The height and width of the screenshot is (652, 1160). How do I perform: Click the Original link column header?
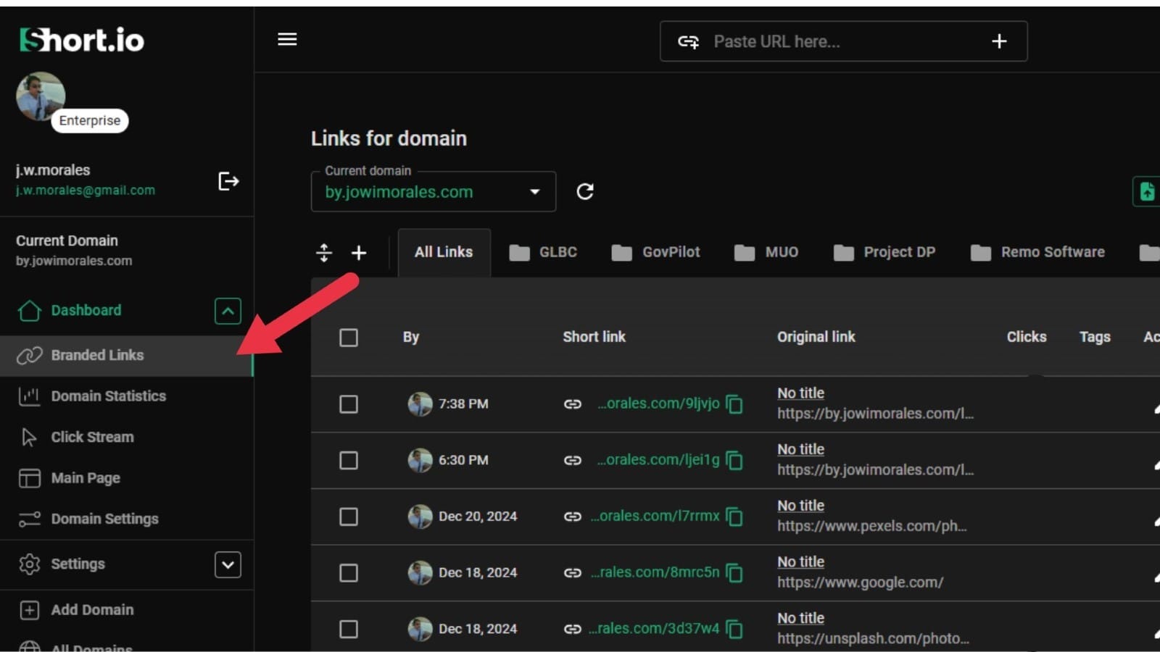point(816,337)
